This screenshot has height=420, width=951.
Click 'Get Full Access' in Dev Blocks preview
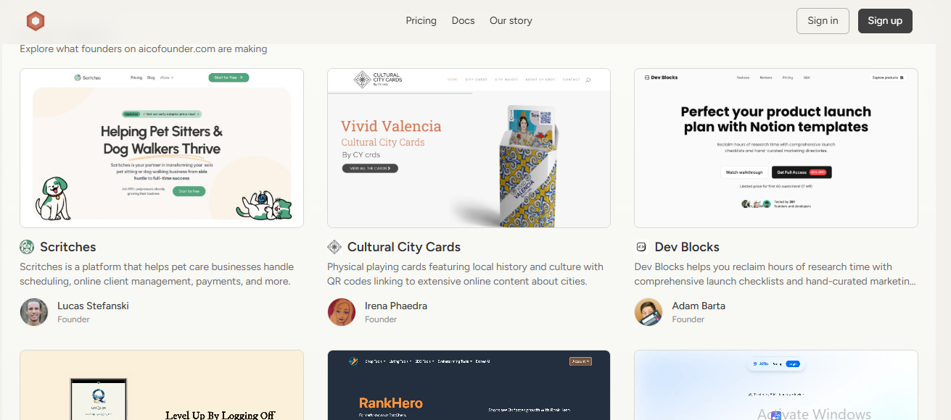[x=802, y=172]
